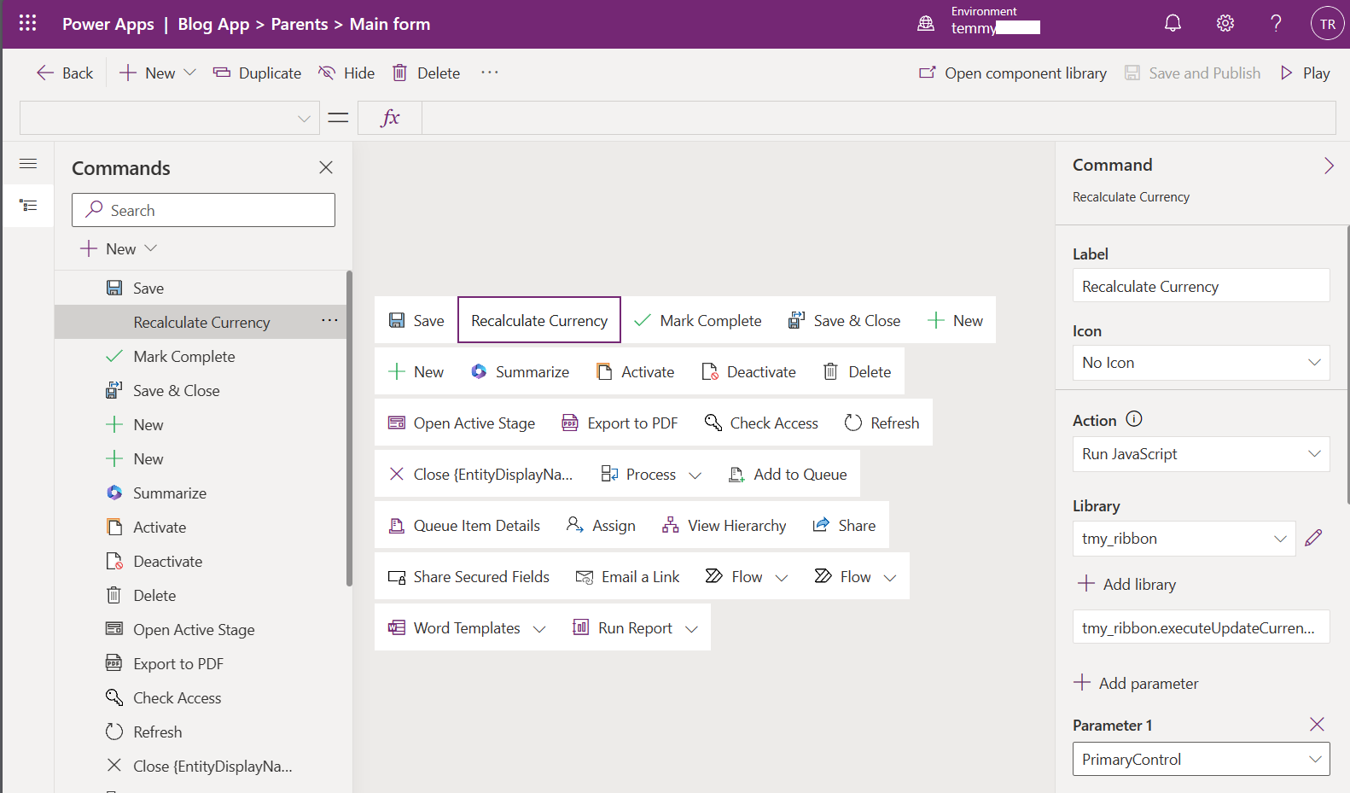This screenshot has height=793, width=1350.
Task: Select the tree view icon in left rail
Action: 28,206
